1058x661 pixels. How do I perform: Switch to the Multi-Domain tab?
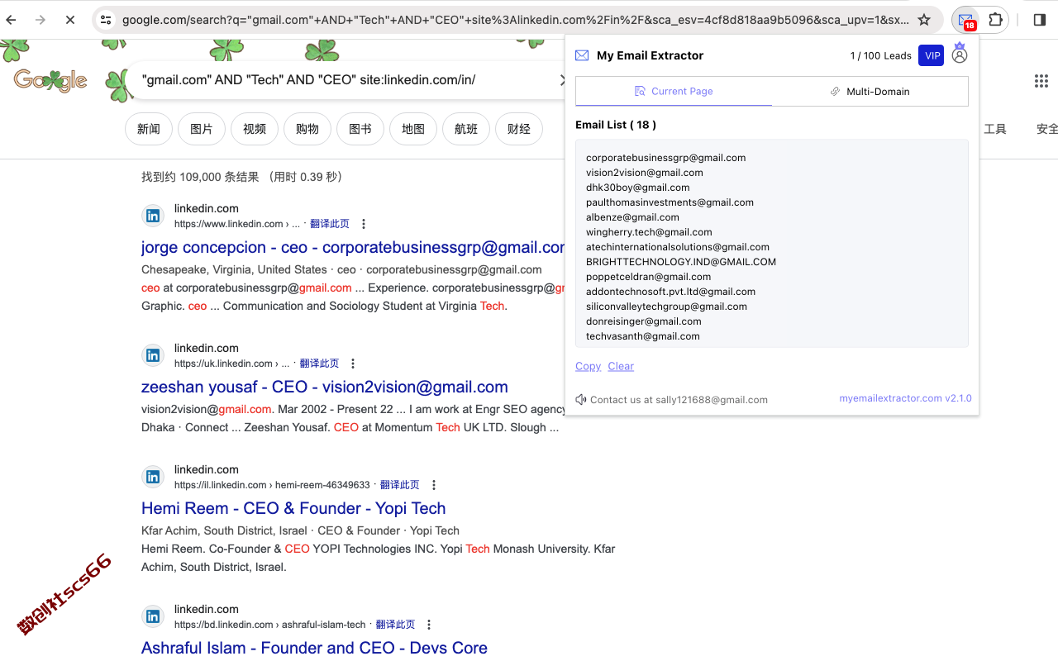870,91
